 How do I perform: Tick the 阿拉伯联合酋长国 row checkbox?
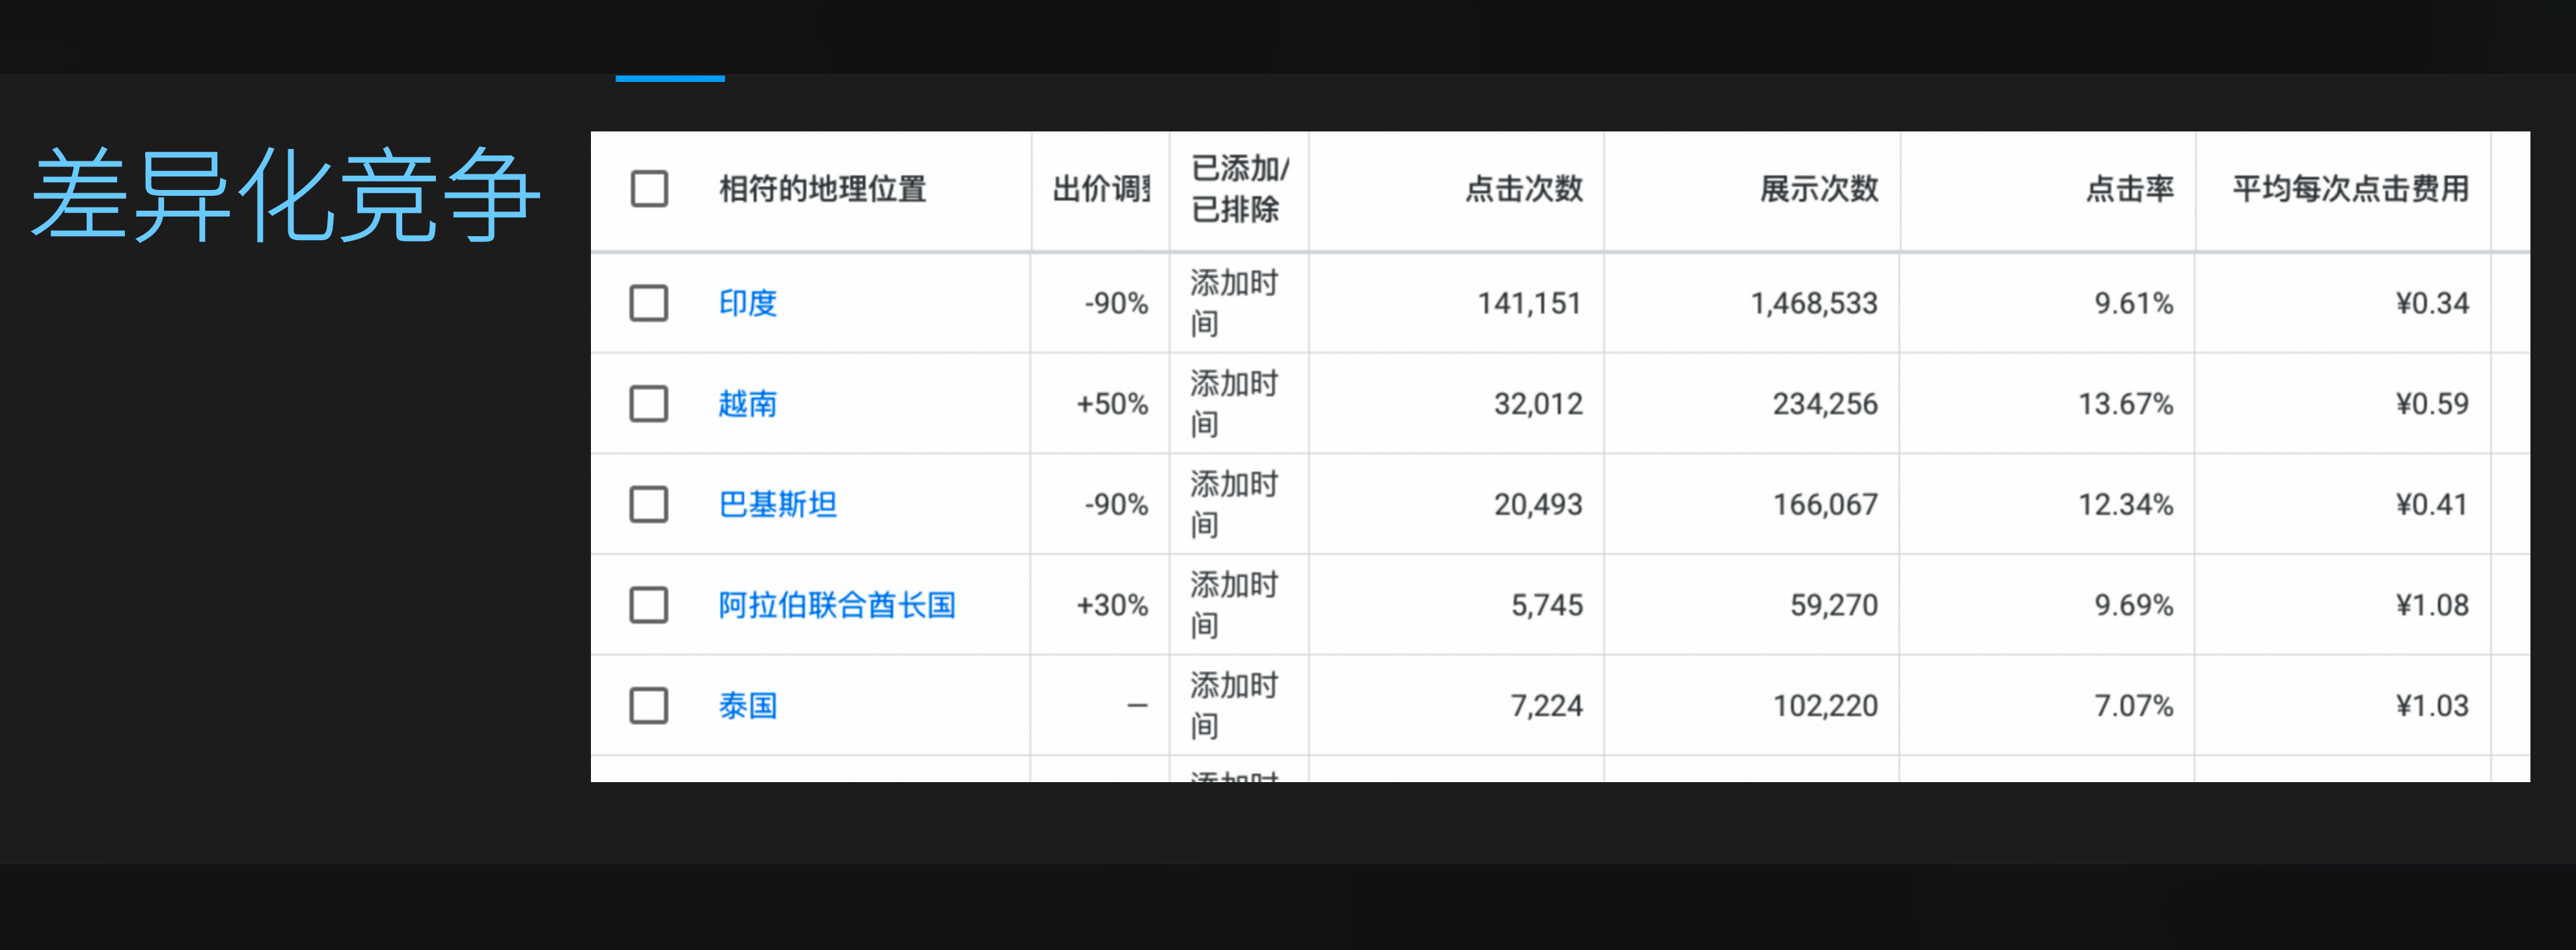649,605
